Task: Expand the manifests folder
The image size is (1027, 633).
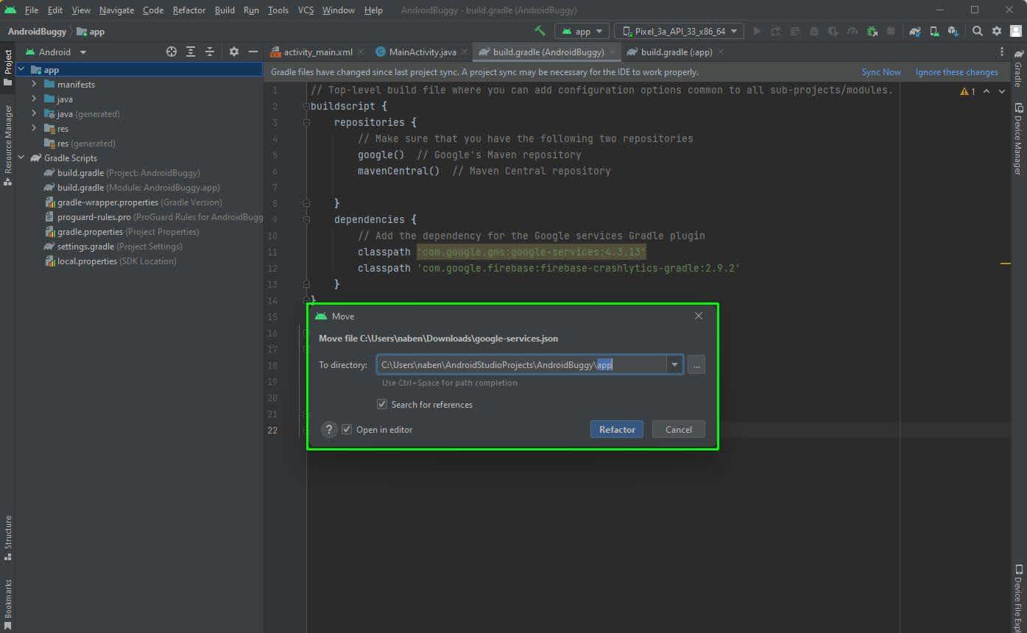Action: point(34,84)
